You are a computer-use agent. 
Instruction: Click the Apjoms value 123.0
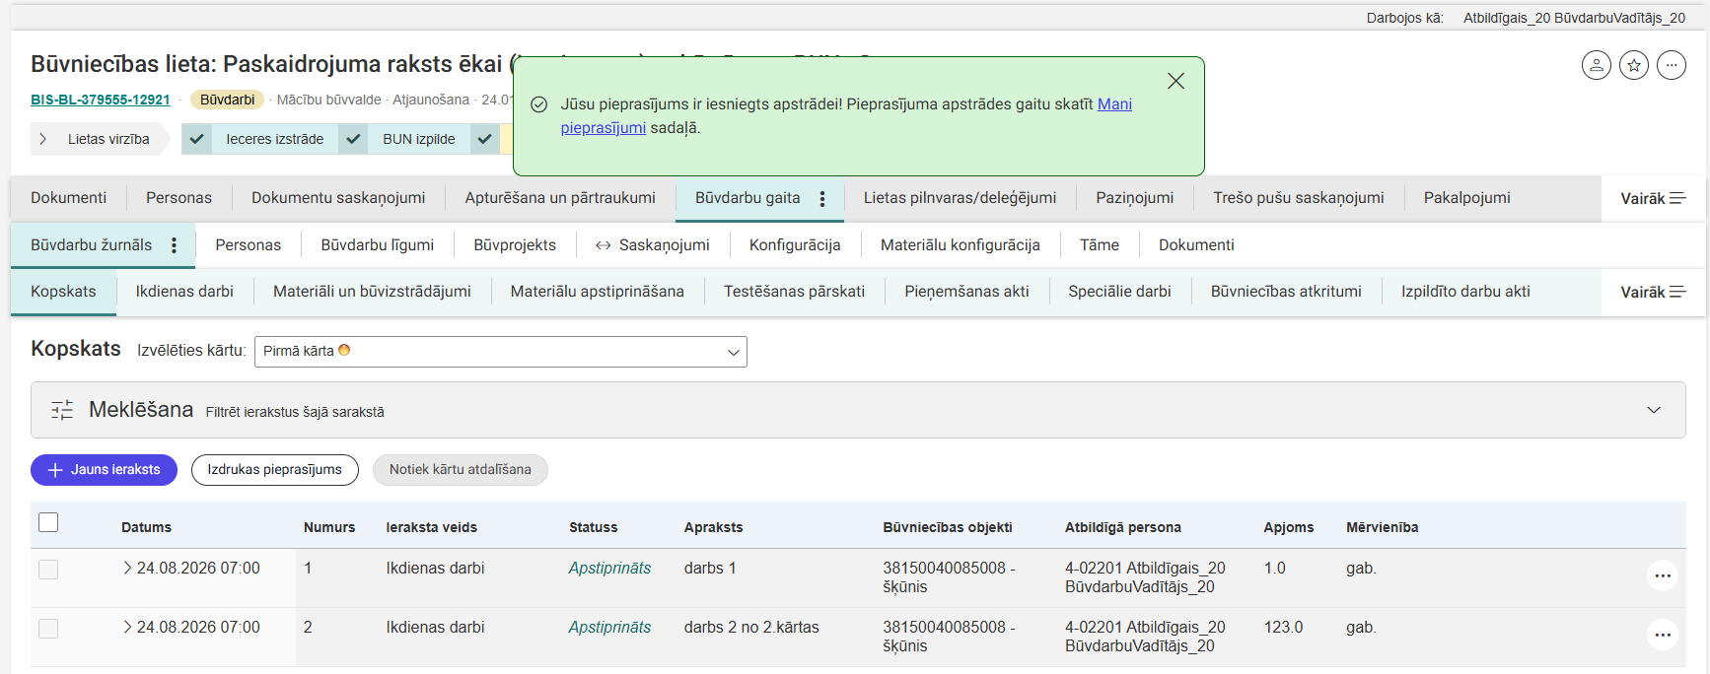coord(1283,628)
